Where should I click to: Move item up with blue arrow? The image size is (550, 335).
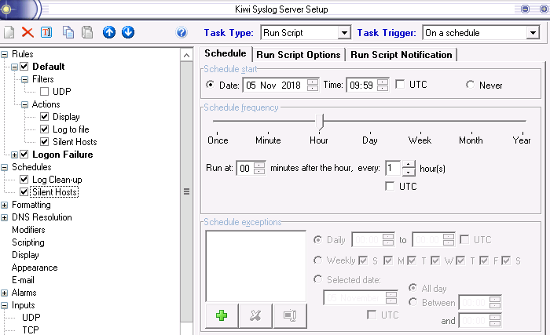(109, 33)
